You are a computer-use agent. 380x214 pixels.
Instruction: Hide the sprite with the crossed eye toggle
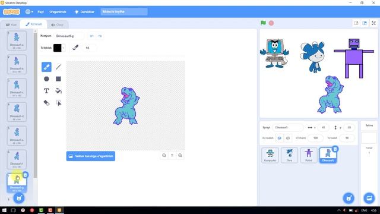(287, 138)
